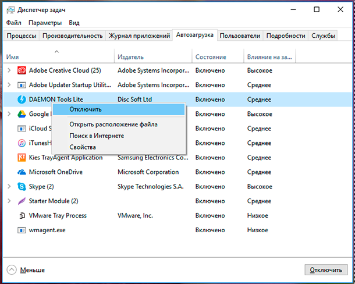Select the Microsoft OneDrive name text
Viewport: 355px width, 284px height.
pos(56,172)
